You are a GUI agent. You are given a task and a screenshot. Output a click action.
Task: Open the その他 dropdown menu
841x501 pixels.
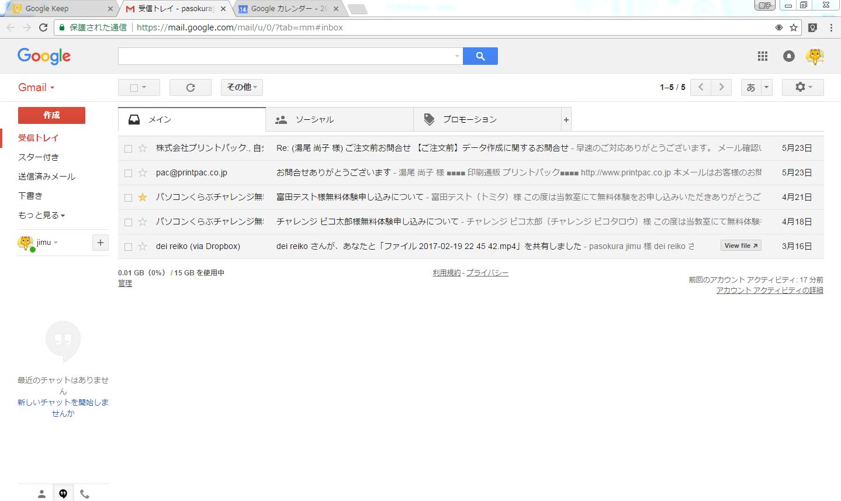[242, 87]
